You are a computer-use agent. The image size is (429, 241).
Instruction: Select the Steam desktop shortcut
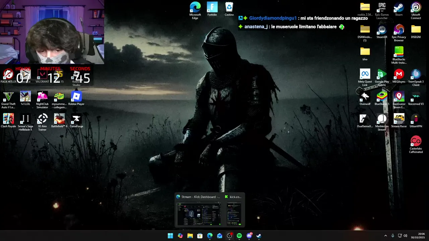[x=399, y=9]
